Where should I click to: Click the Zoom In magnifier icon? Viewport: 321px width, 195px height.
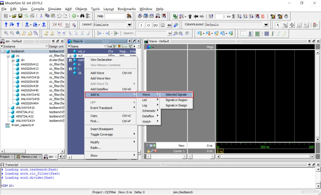click(6, 33)
